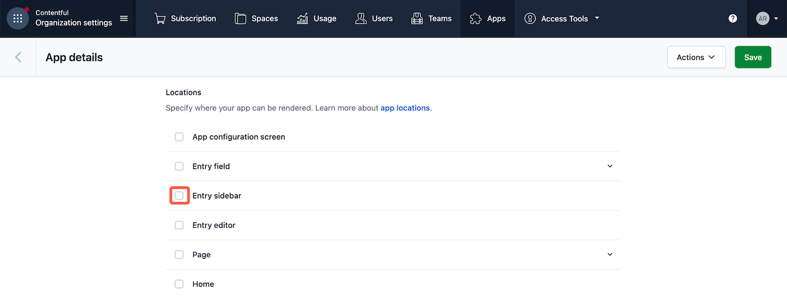The image size is (787, 298).
Task: Enable the App configuration screen checkbox
Action: 179,137
